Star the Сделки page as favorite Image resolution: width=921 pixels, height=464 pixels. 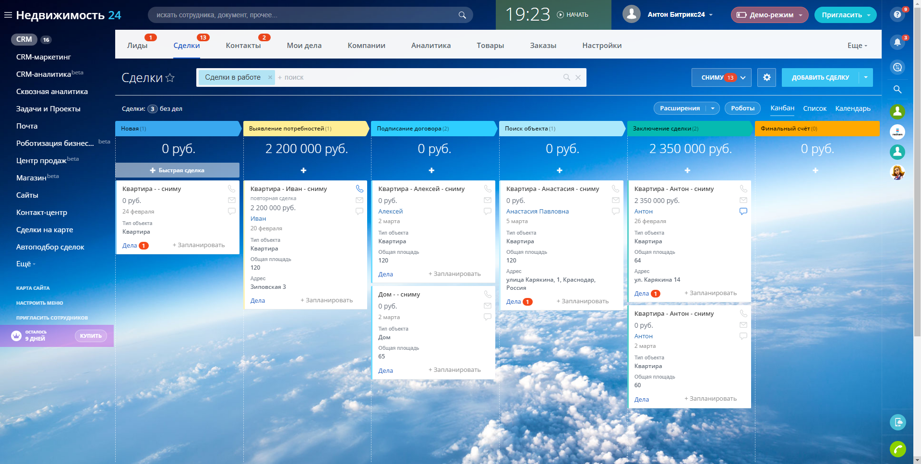coord(170,78)
